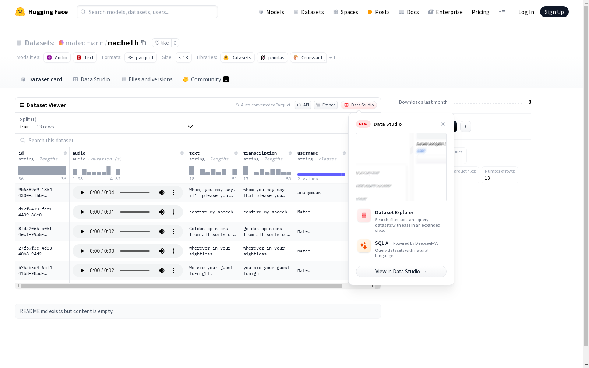This screenshot has height=368, width=589.
Task: Seek in the 0:03 audio progress bar
Action: [135, 251]
